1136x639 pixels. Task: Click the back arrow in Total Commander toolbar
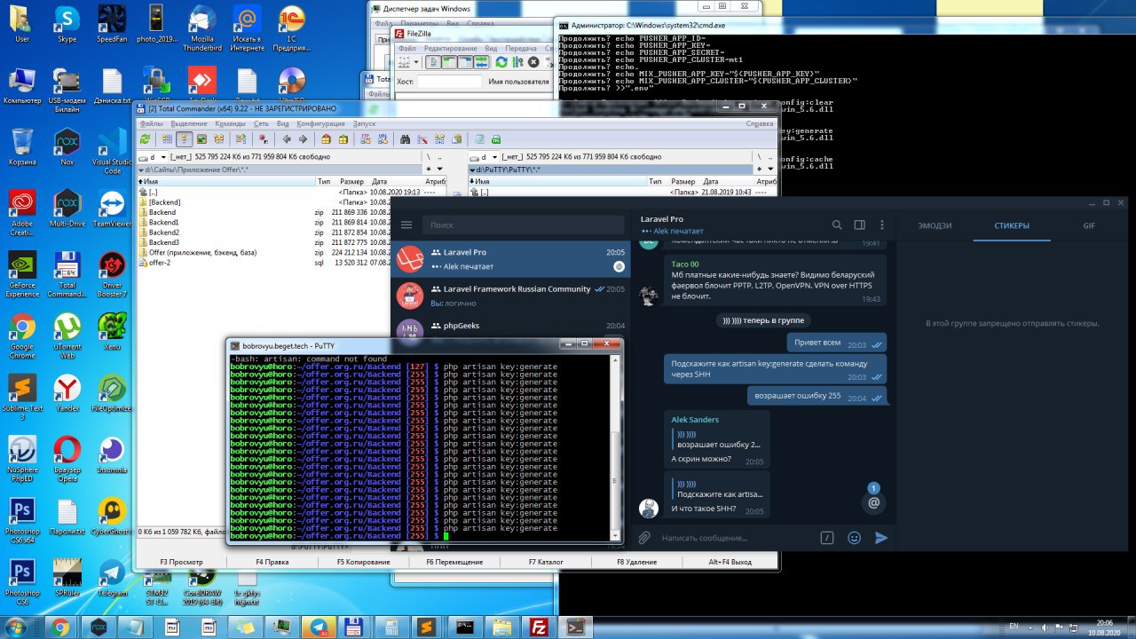[x=287, y=139]
